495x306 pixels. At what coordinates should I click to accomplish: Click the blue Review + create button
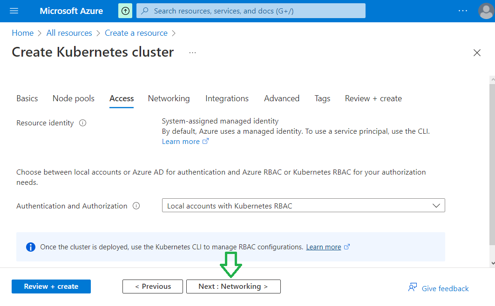tap(51, 286)
